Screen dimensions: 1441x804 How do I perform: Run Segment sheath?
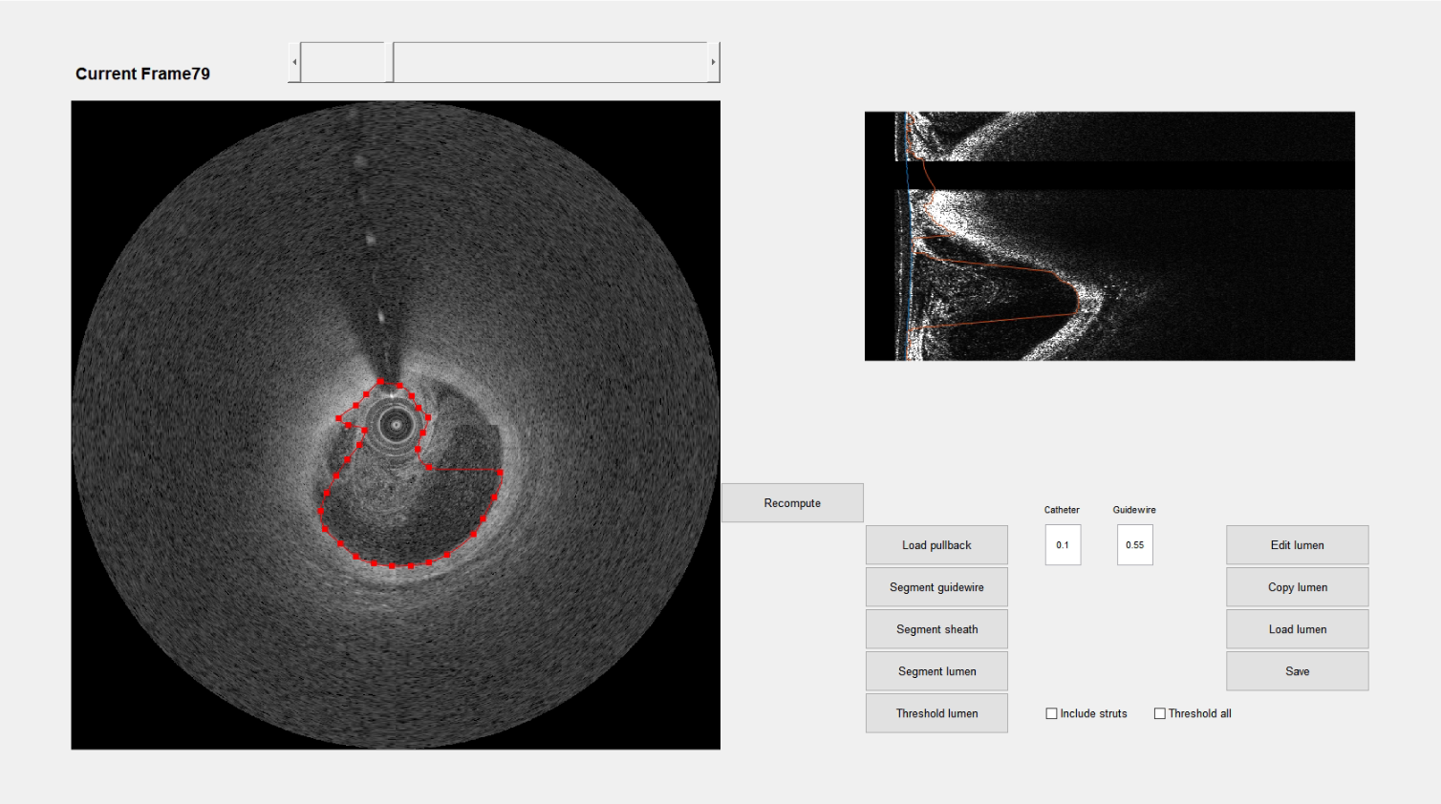tap(936, 629)
